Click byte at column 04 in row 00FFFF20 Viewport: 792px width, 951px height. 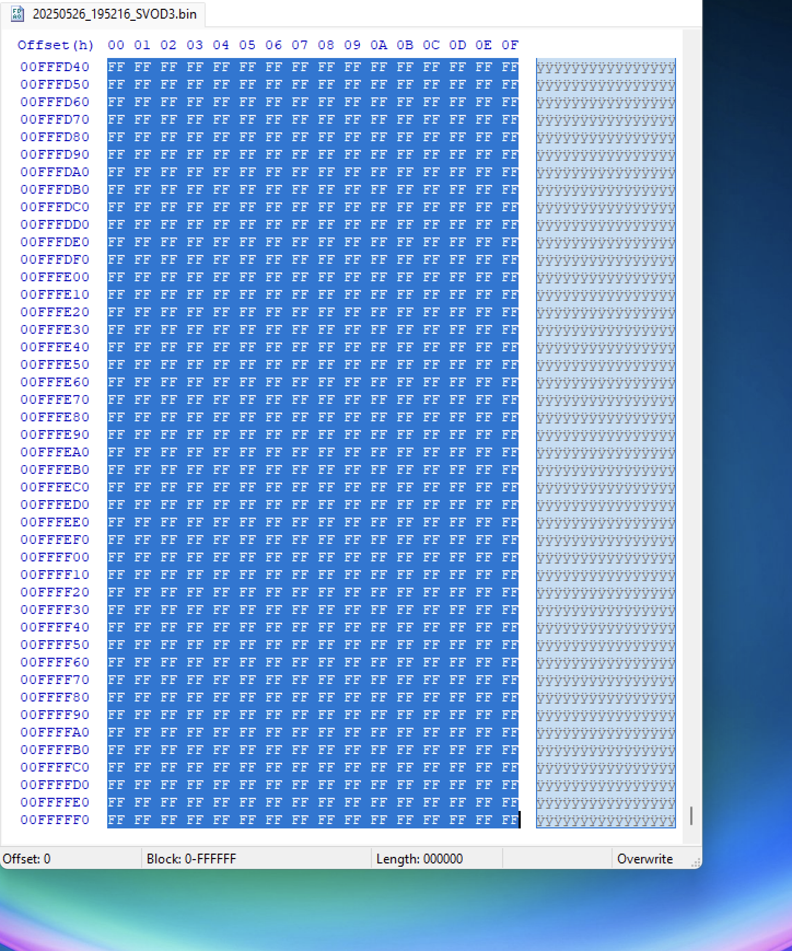pos(221,592)
